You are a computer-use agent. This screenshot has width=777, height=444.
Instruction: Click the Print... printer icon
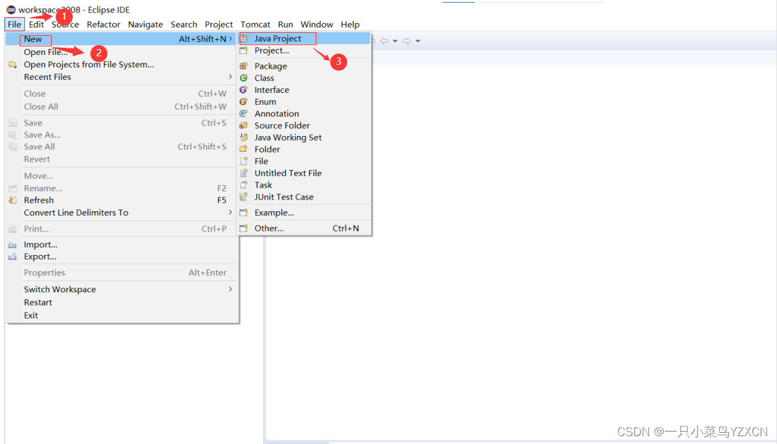[x=13, y=228]
